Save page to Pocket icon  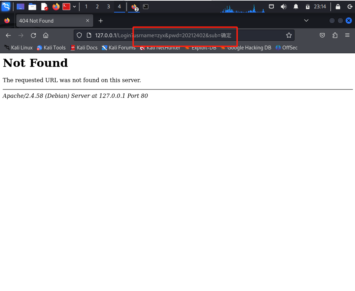pos(322,36)
